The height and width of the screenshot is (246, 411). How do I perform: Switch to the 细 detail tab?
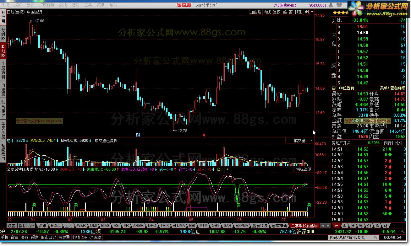[x=336, y=225]
